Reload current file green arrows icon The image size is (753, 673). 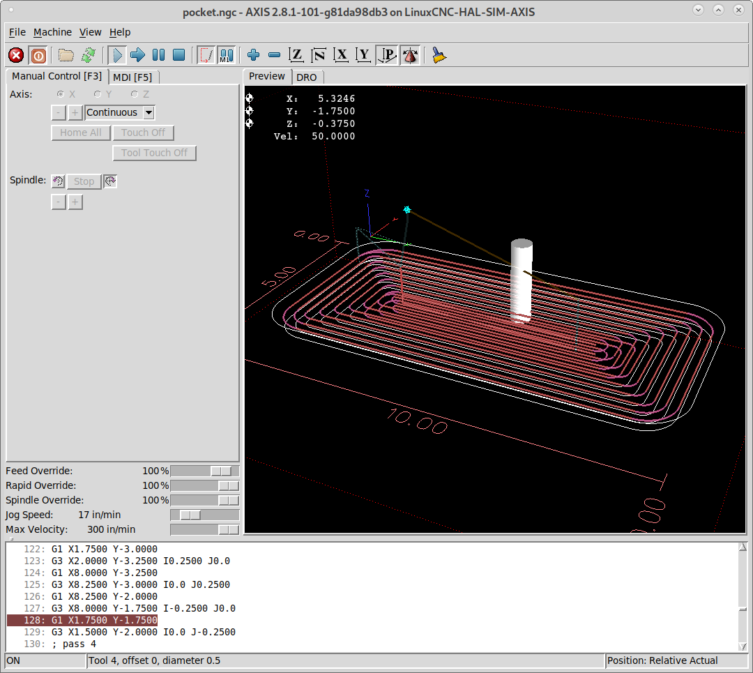point(89,55)
